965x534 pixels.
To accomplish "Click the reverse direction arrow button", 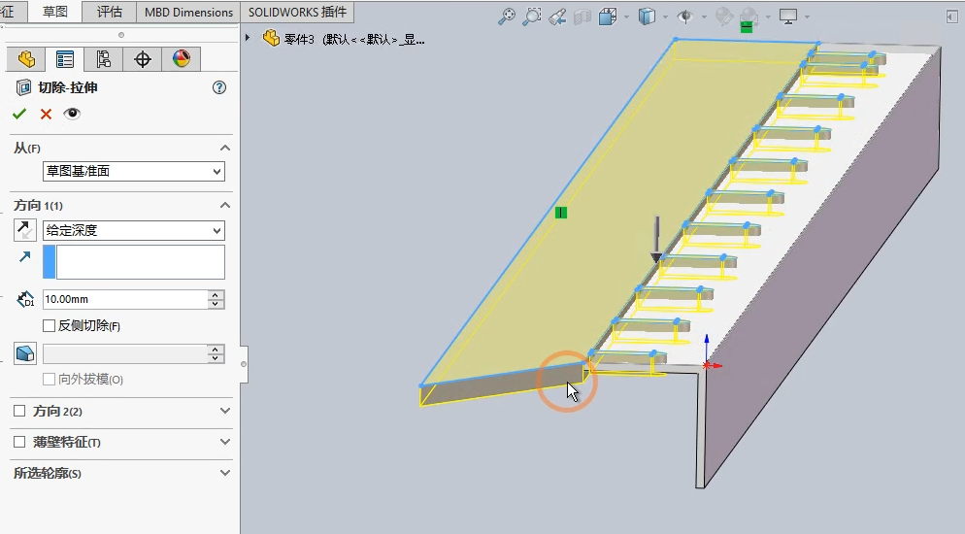I will [25, 230].
